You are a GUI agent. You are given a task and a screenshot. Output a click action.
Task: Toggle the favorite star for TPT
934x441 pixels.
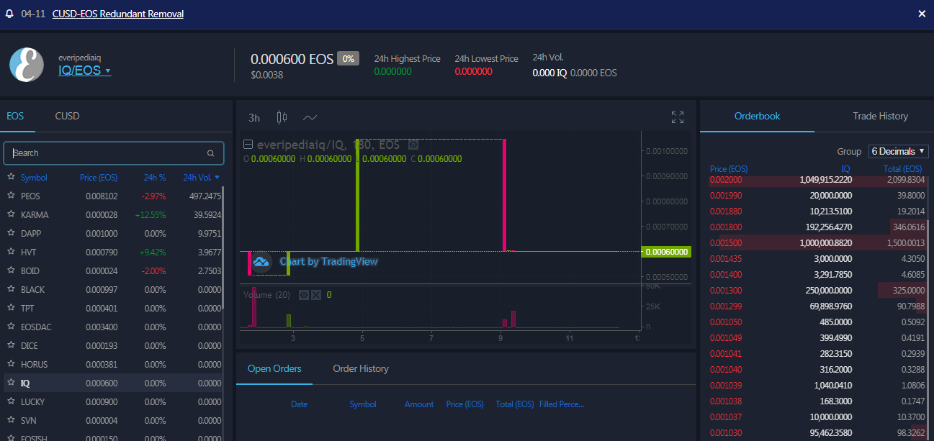[x=11, y=308]
